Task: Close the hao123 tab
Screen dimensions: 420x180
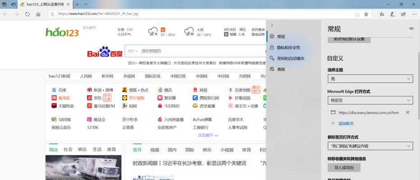Action: click(x=68, y=4)
